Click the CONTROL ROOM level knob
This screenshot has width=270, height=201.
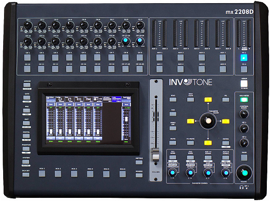coord(244,114)
